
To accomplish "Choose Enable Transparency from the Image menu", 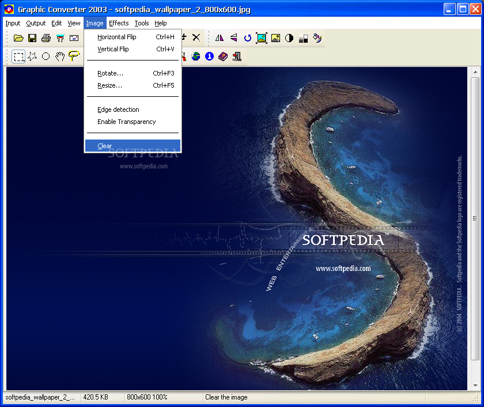I will click(133, 122).
